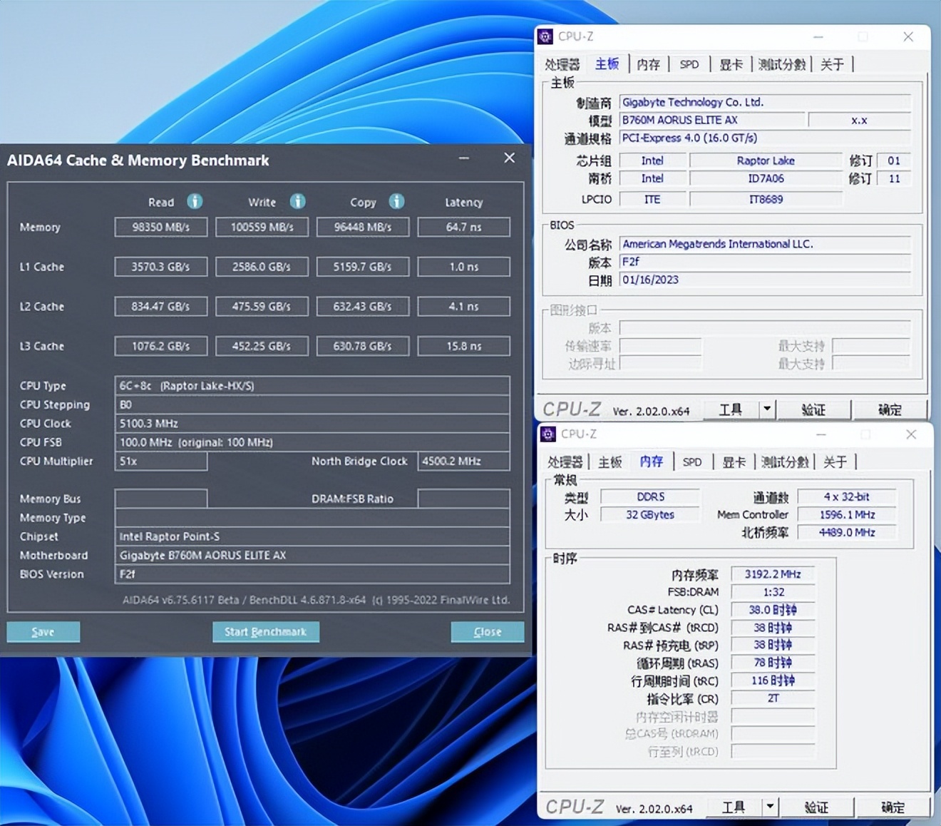Click the Latency info icon
The width and height of the screenshot is (941, 826).
(x=463, y=202)
